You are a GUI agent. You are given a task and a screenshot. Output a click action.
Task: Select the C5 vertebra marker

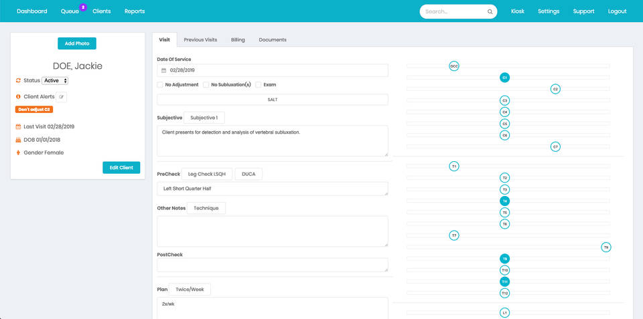[x=505, y=124]
